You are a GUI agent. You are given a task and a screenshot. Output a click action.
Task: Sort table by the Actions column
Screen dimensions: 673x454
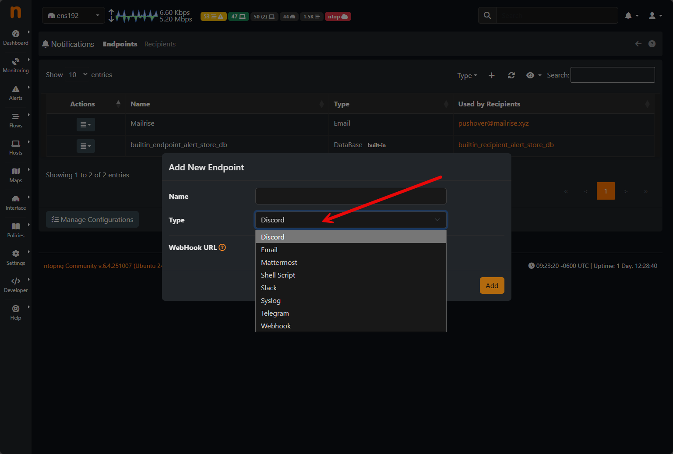86,104
